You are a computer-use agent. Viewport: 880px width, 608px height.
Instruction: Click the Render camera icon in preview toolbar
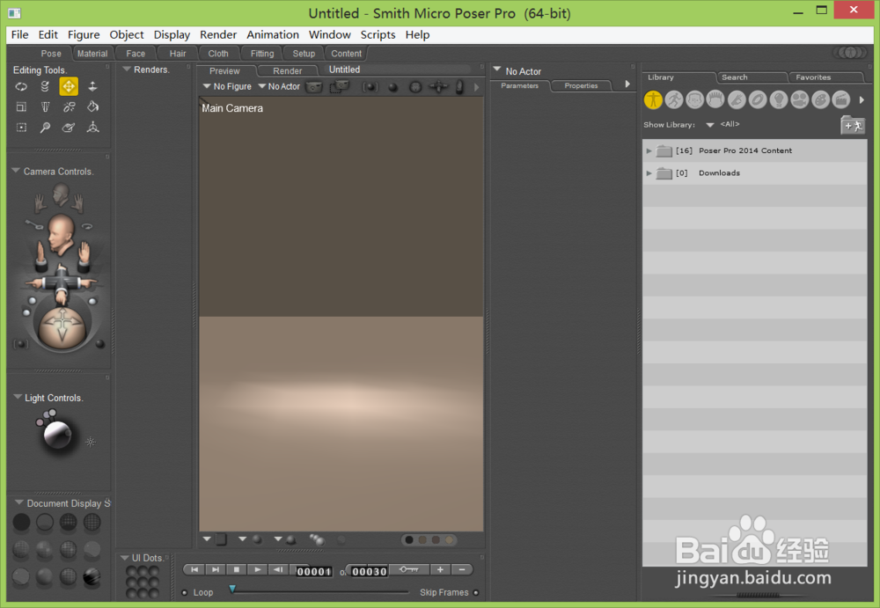[x=314, y=87]
